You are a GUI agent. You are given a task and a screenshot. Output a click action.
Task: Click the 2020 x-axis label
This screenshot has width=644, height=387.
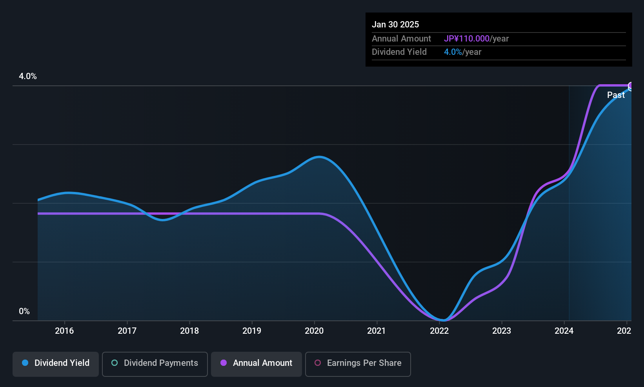(314, 331)
